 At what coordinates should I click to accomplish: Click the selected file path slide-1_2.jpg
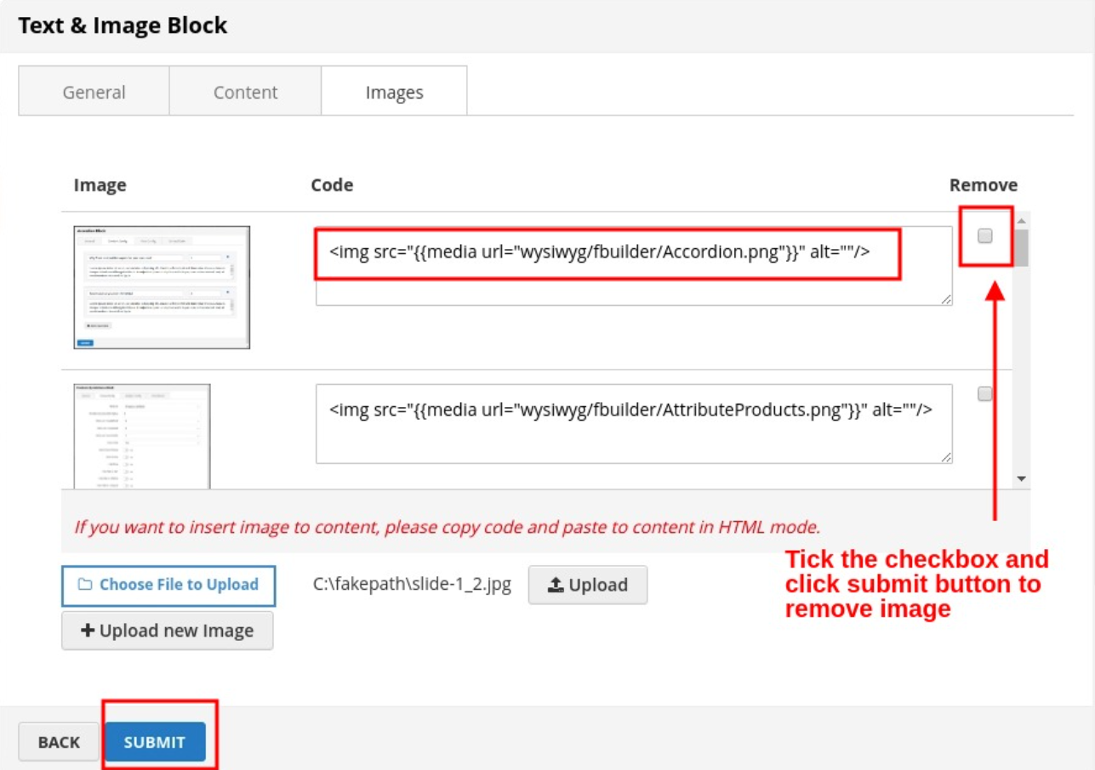click(x=412, y=585)
